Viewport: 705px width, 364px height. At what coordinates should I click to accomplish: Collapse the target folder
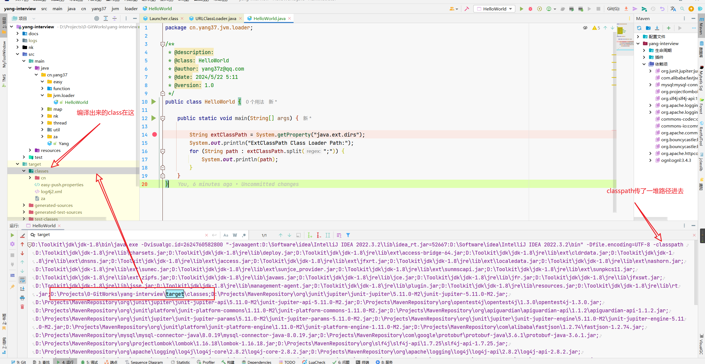coord(18,164)
